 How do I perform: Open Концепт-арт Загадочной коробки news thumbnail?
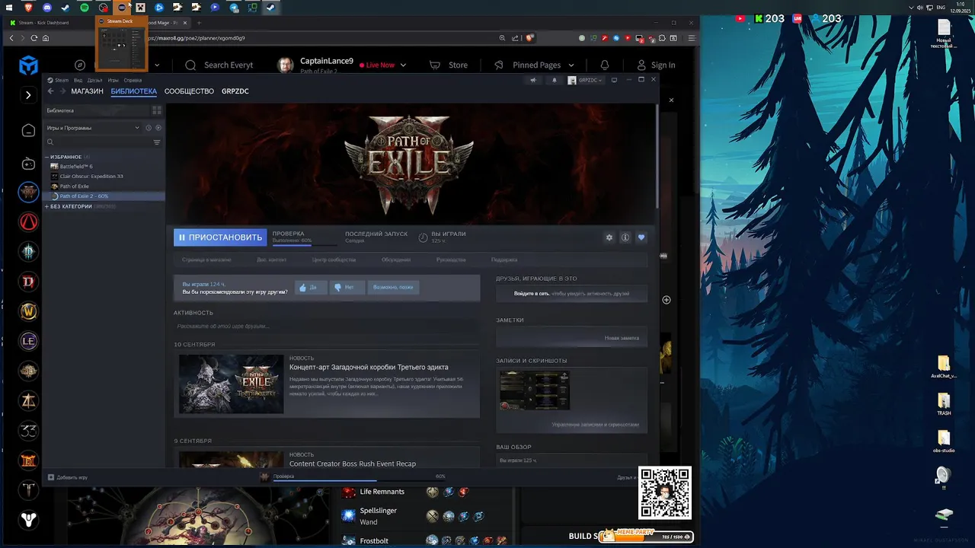pos(231,384)
